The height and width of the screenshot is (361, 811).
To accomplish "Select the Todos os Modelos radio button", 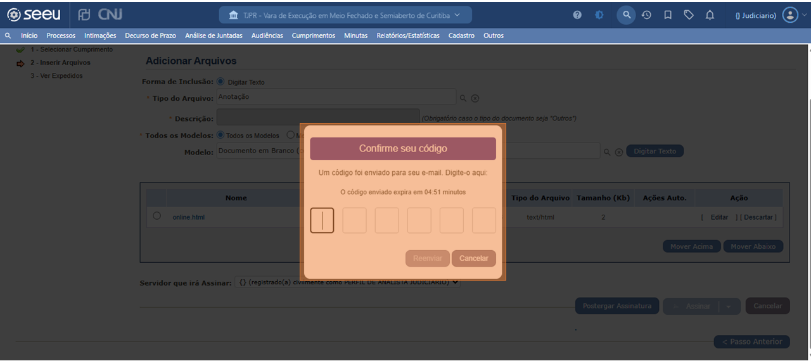I will (220, 135).
